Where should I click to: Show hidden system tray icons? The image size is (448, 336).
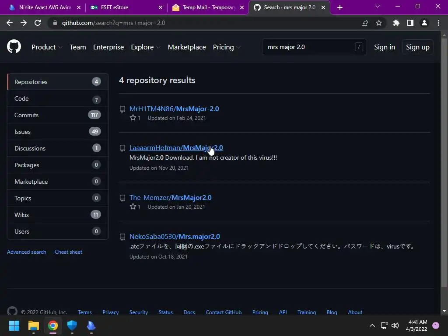tap(372, 325)
